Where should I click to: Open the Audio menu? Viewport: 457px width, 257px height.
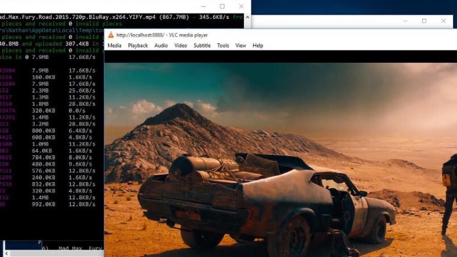click(x=161, y=46)
